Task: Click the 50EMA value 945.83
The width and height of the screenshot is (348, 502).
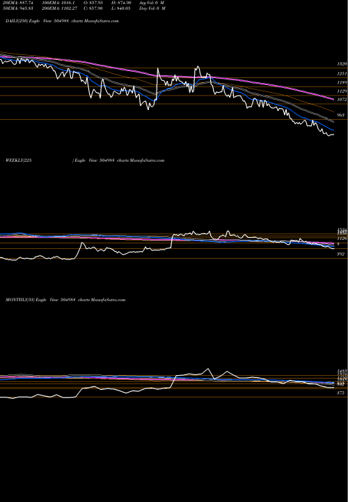Action: pyautogui.click(x=17, y=8)
